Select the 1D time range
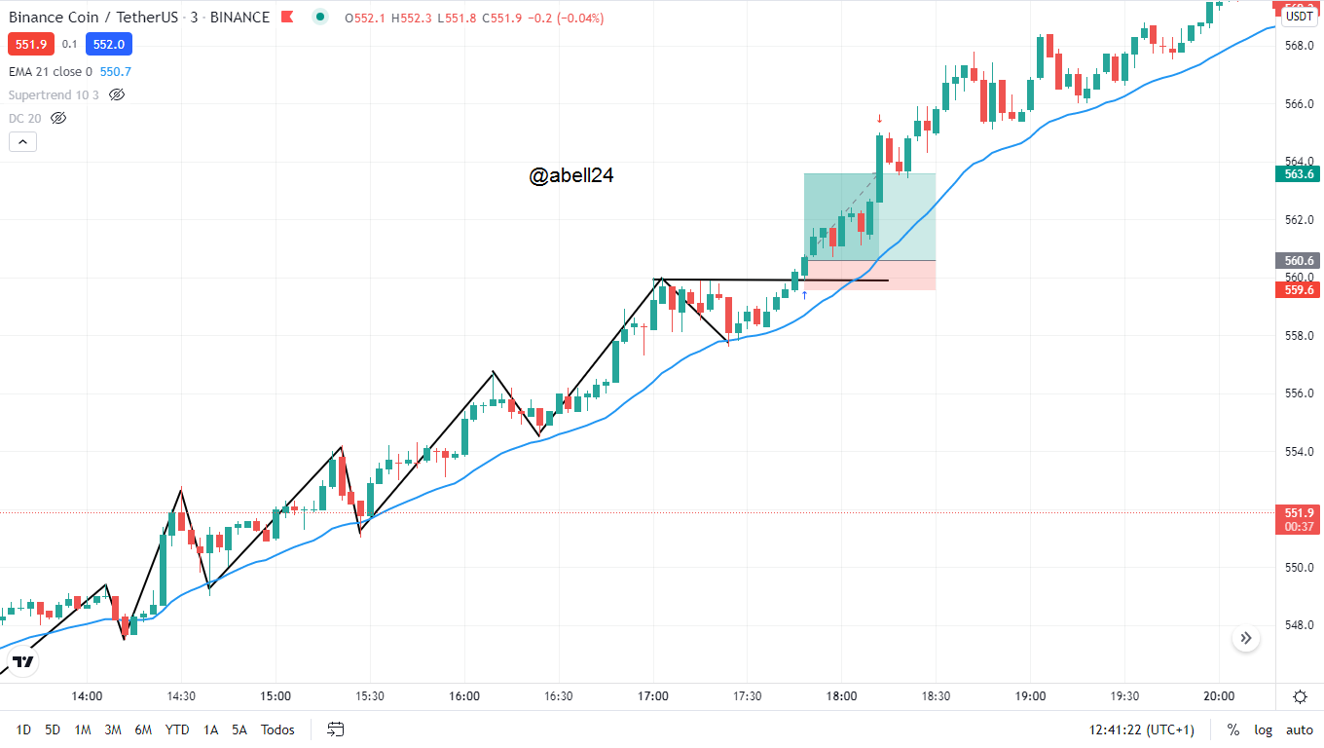The height and width of the screenshot is (748, 1324). tap(23, 729)
